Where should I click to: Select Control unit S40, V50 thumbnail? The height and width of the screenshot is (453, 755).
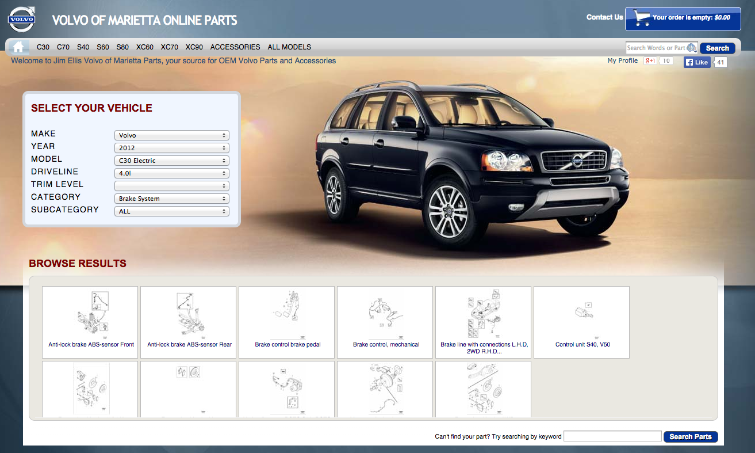pyautogui.click(x=582, y=322)
